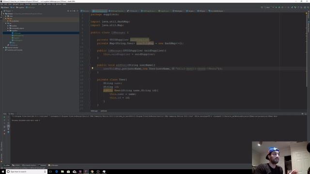Open the Messages tool window tab
310x174 pixels.
(x=53, y=165)
